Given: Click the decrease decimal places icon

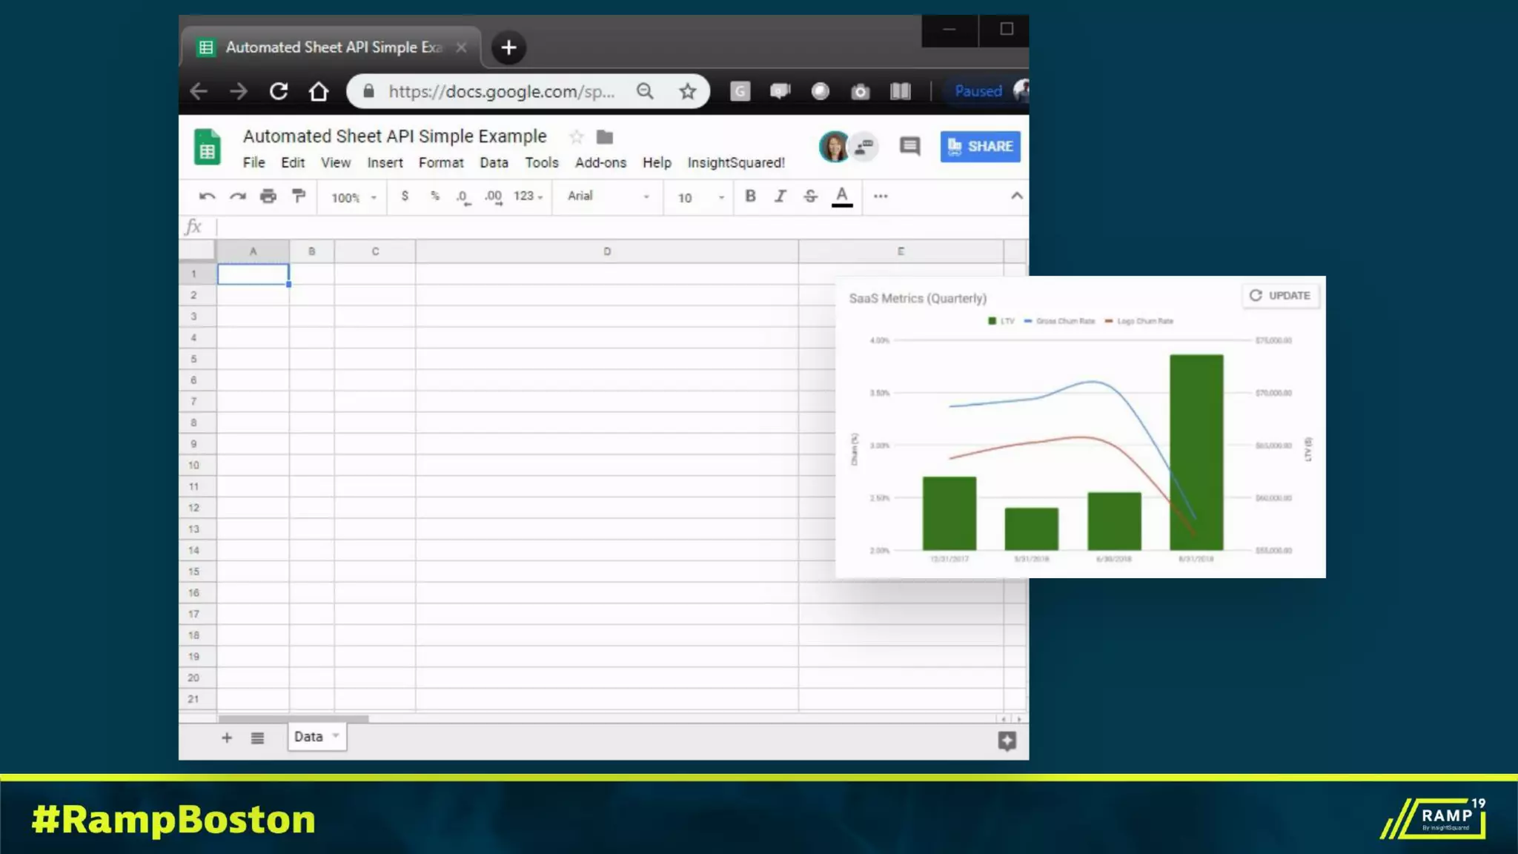Looking at the screenshot, I should click(x=463, y=197).
